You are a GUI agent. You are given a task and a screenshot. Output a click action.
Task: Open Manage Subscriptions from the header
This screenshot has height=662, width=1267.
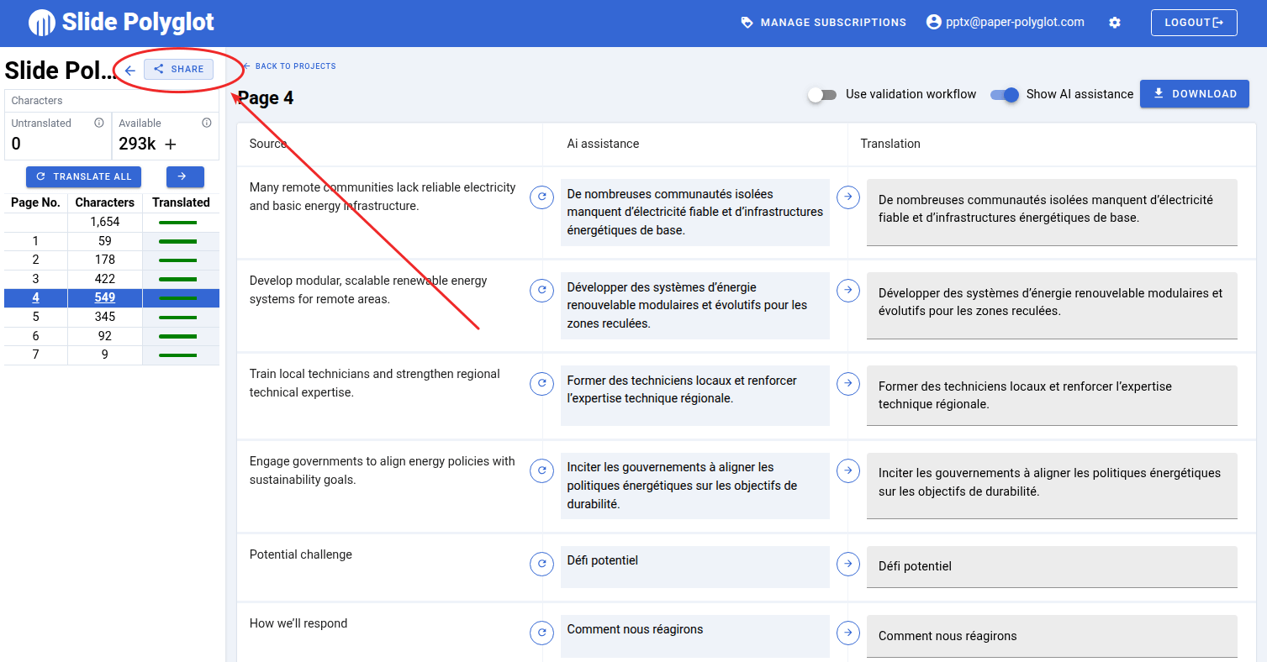[823, 23]
